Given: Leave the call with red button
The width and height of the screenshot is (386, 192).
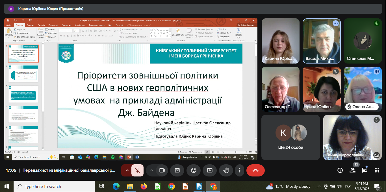Looking at the screenshot, I should 255,170.
